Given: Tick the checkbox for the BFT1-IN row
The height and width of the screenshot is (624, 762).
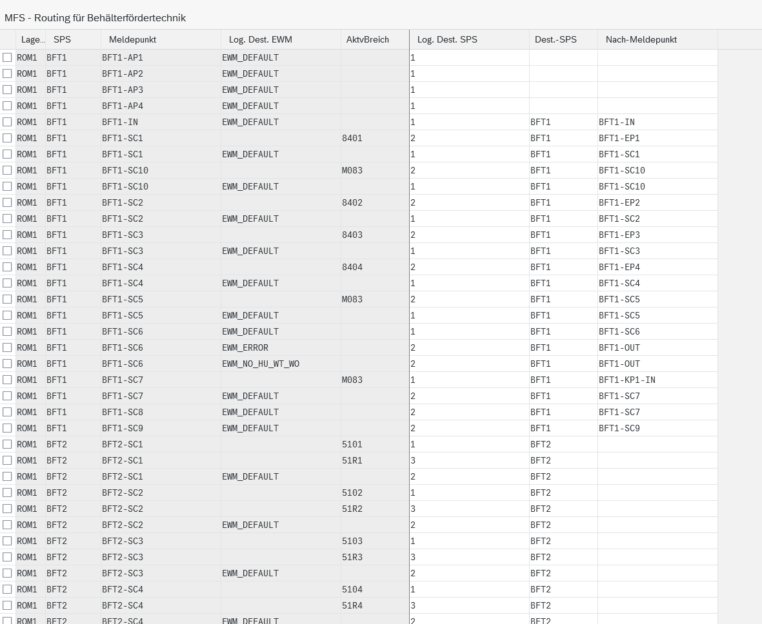Looking at the screenshot, I should pyautogui.click(x=7, y=122).
